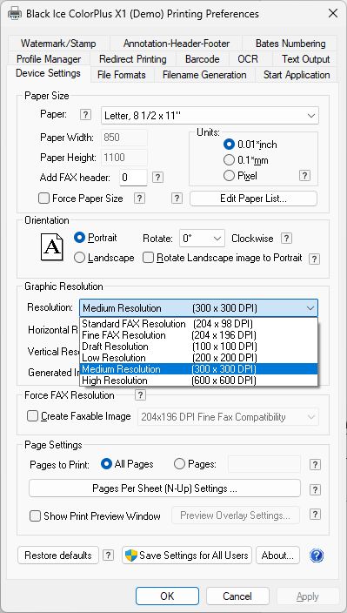Image resolution: width=347 pixels, height=613 pixels.
Task: Close the Printing Preferences window
Action: point(333,14)
